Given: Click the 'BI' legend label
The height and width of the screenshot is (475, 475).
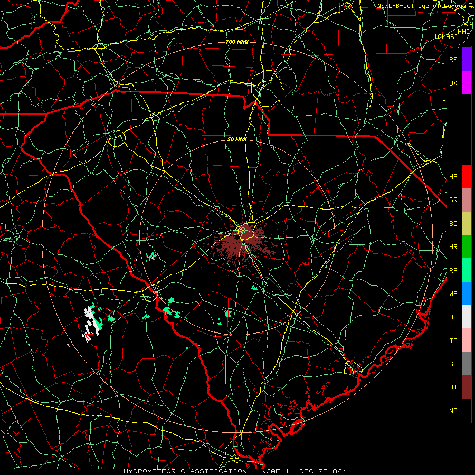Looking at the screenshot, I should click(453, 387).
